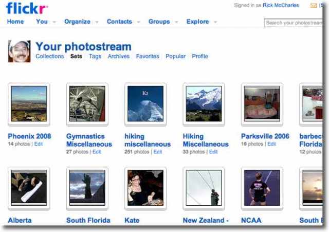Click Hiking Miscellaneous 33 photos title

tap(206, 140)
